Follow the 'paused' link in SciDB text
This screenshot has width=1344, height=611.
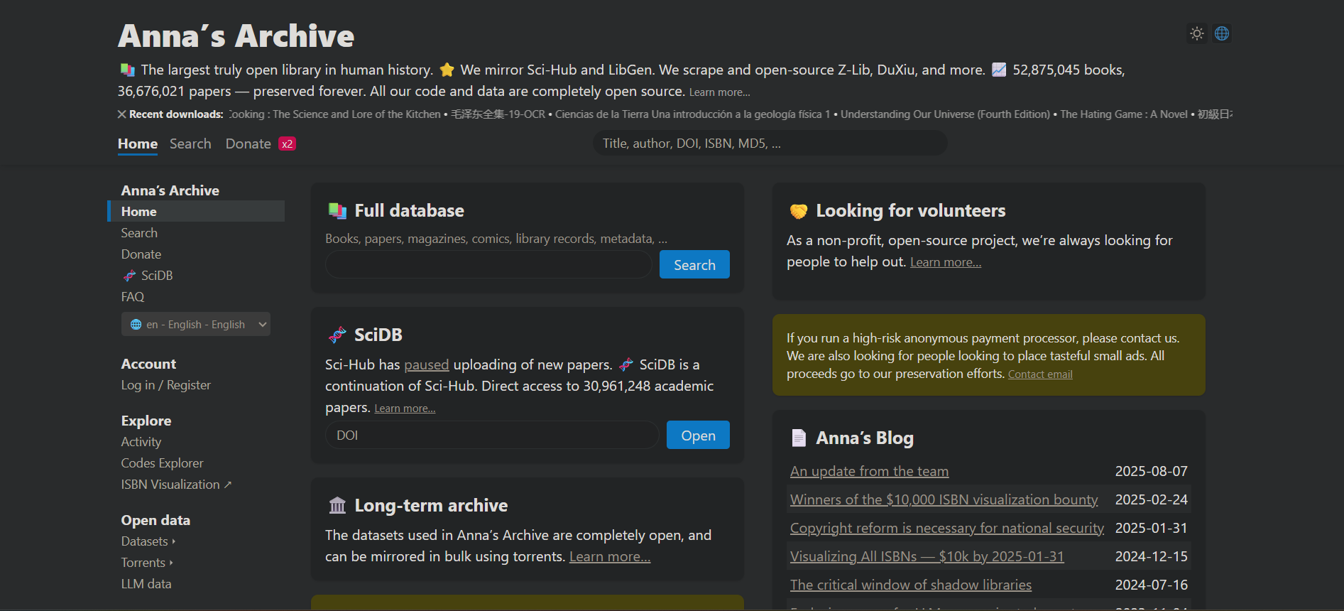(427, 364)
